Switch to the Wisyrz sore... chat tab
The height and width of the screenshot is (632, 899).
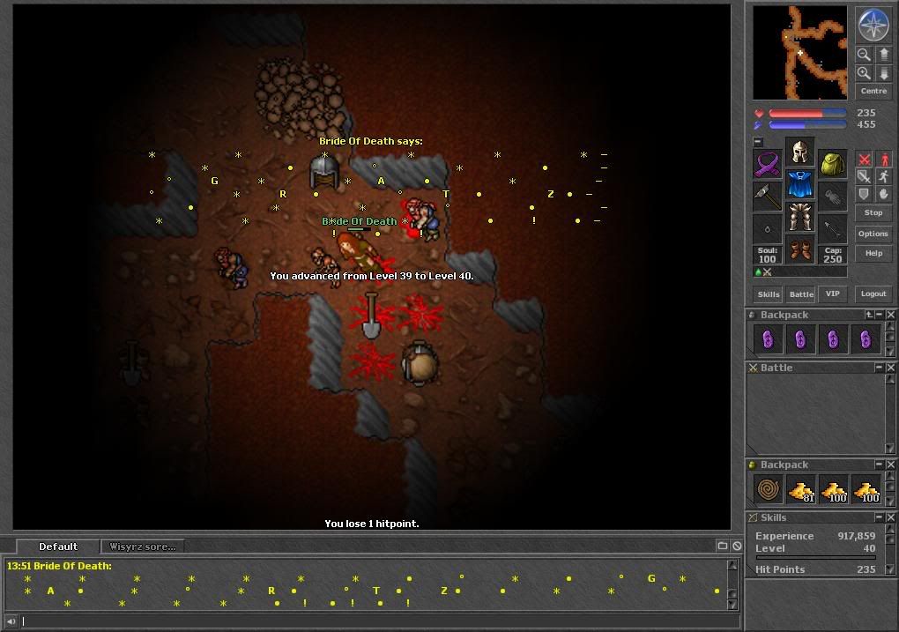click(143, 546)
